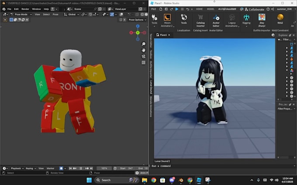The width and height of the screenshot is (297, 185).
Task: Enable Blender rendered shading sphere
Action: click(146, 14)
